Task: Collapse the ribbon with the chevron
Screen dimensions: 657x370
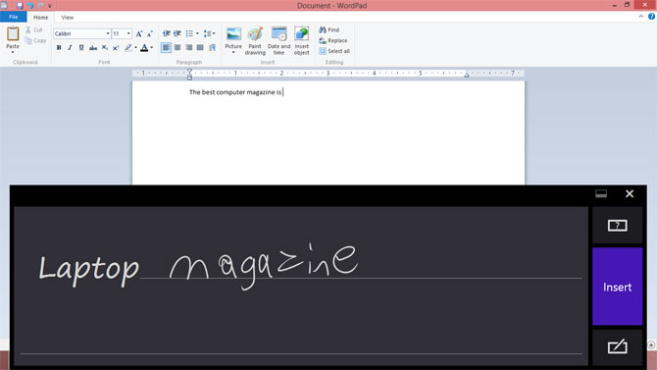Action: (640, 17)
